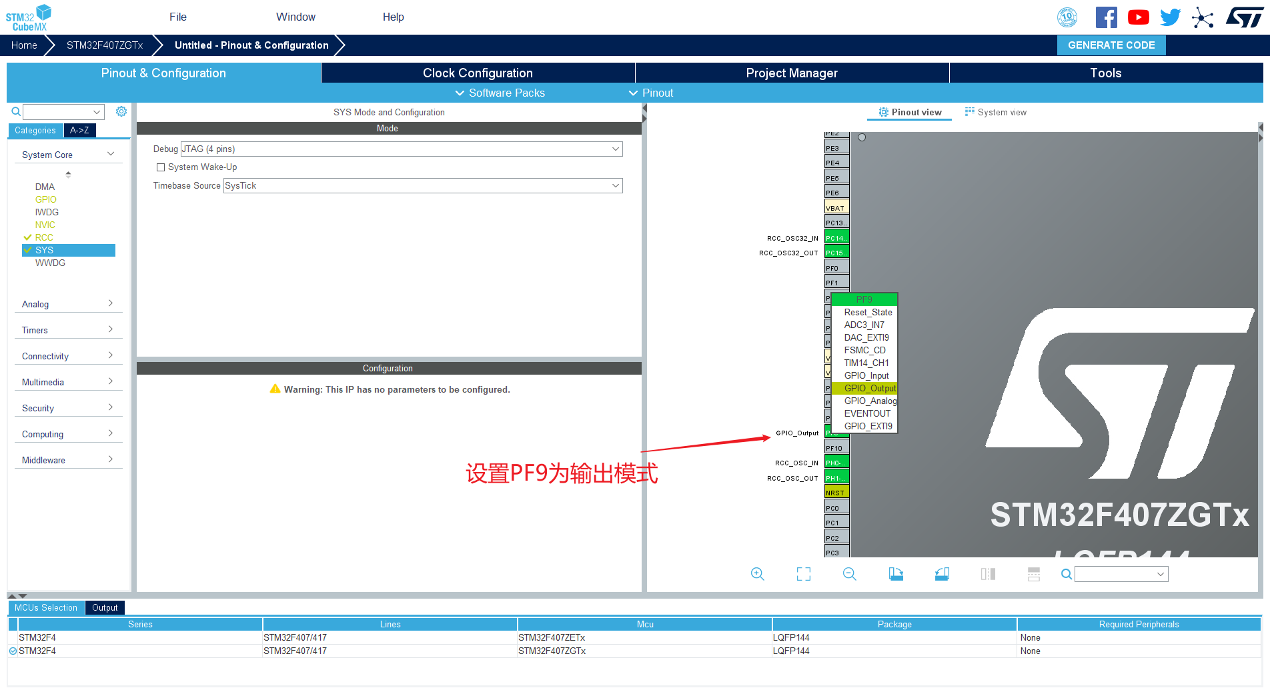This screenshot has width=1270, height=694.
Task: Open the pin search combo box
Action: (1121, 574)
